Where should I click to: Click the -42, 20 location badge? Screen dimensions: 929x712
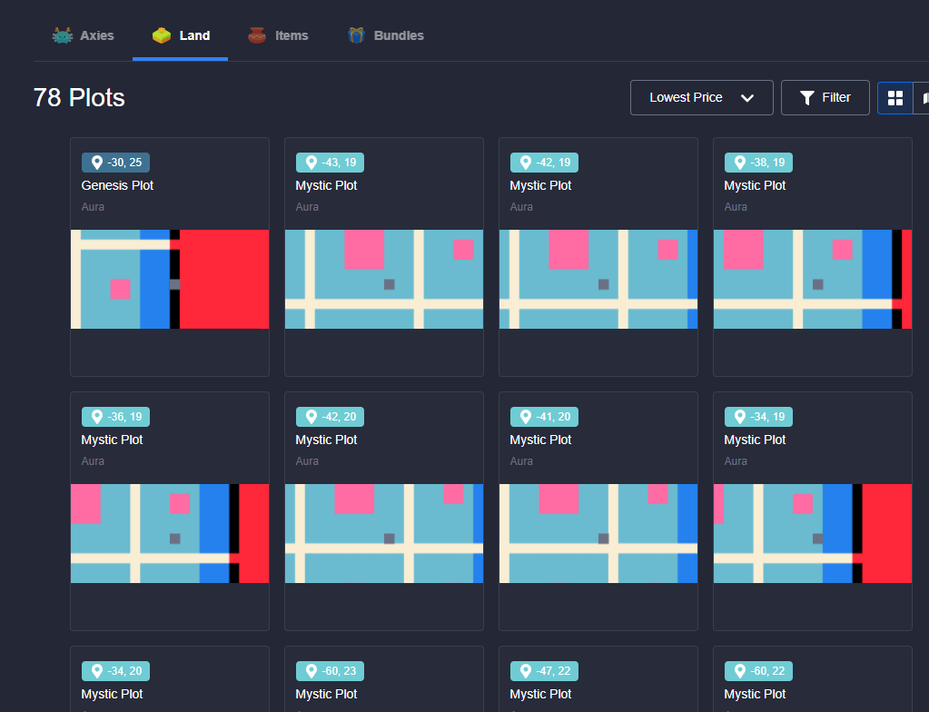click(x=330, y=417)
